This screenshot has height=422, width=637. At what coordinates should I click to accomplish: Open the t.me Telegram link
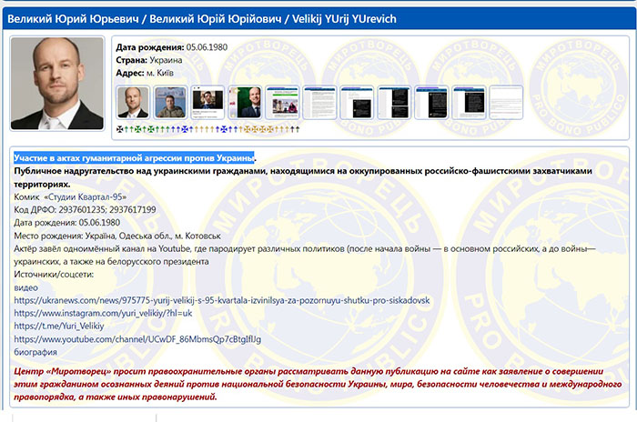[x=53, y=326]
